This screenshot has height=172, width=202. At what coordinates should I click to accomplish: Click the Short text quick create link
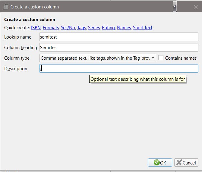click(x=143, y=28)
